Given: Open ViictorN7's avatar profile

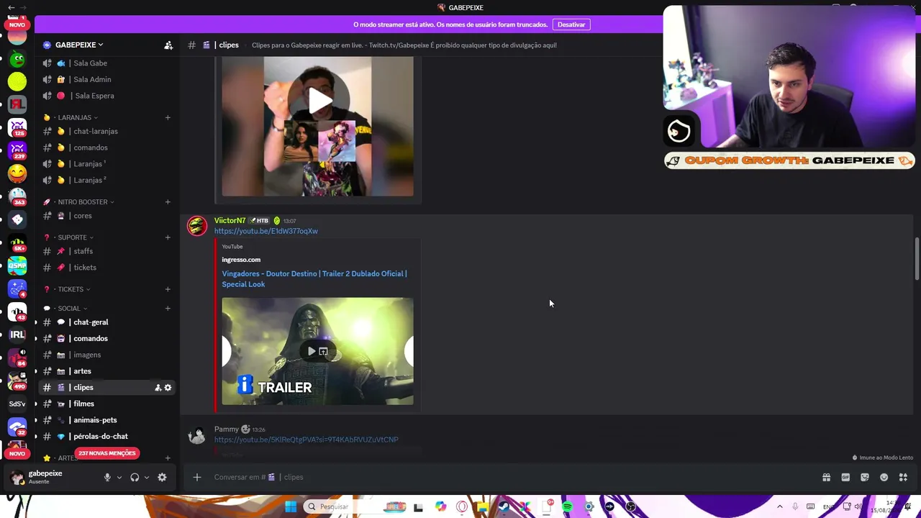Looking at the screenshot, I should coord(196,226).
